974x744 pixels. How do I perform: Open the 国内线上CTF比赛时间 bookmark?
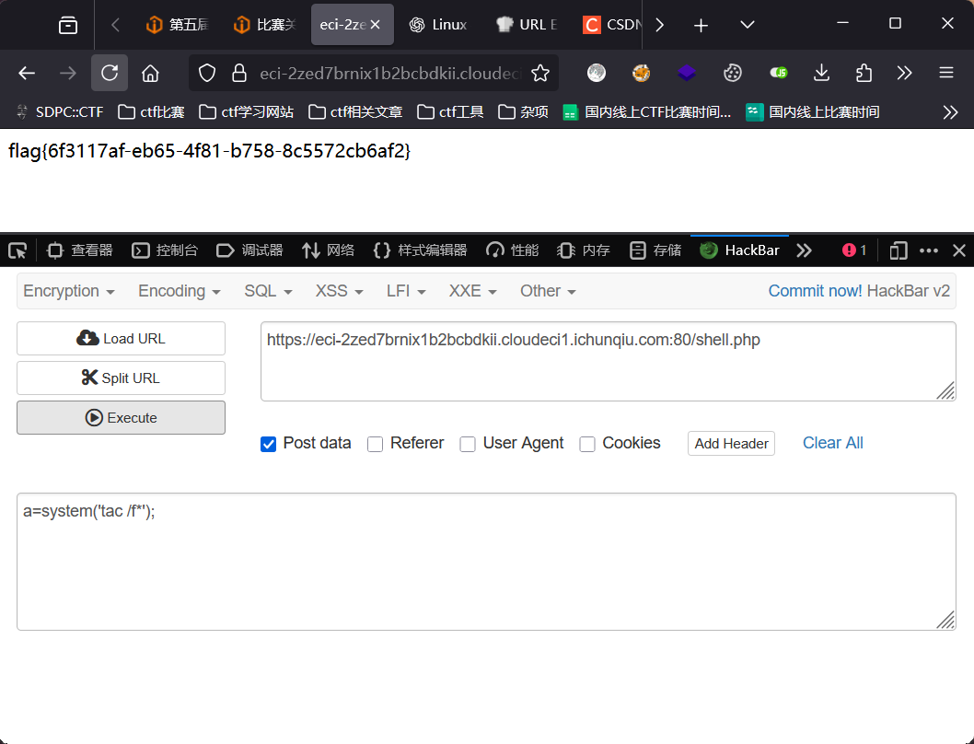click(x=646, y=112)
